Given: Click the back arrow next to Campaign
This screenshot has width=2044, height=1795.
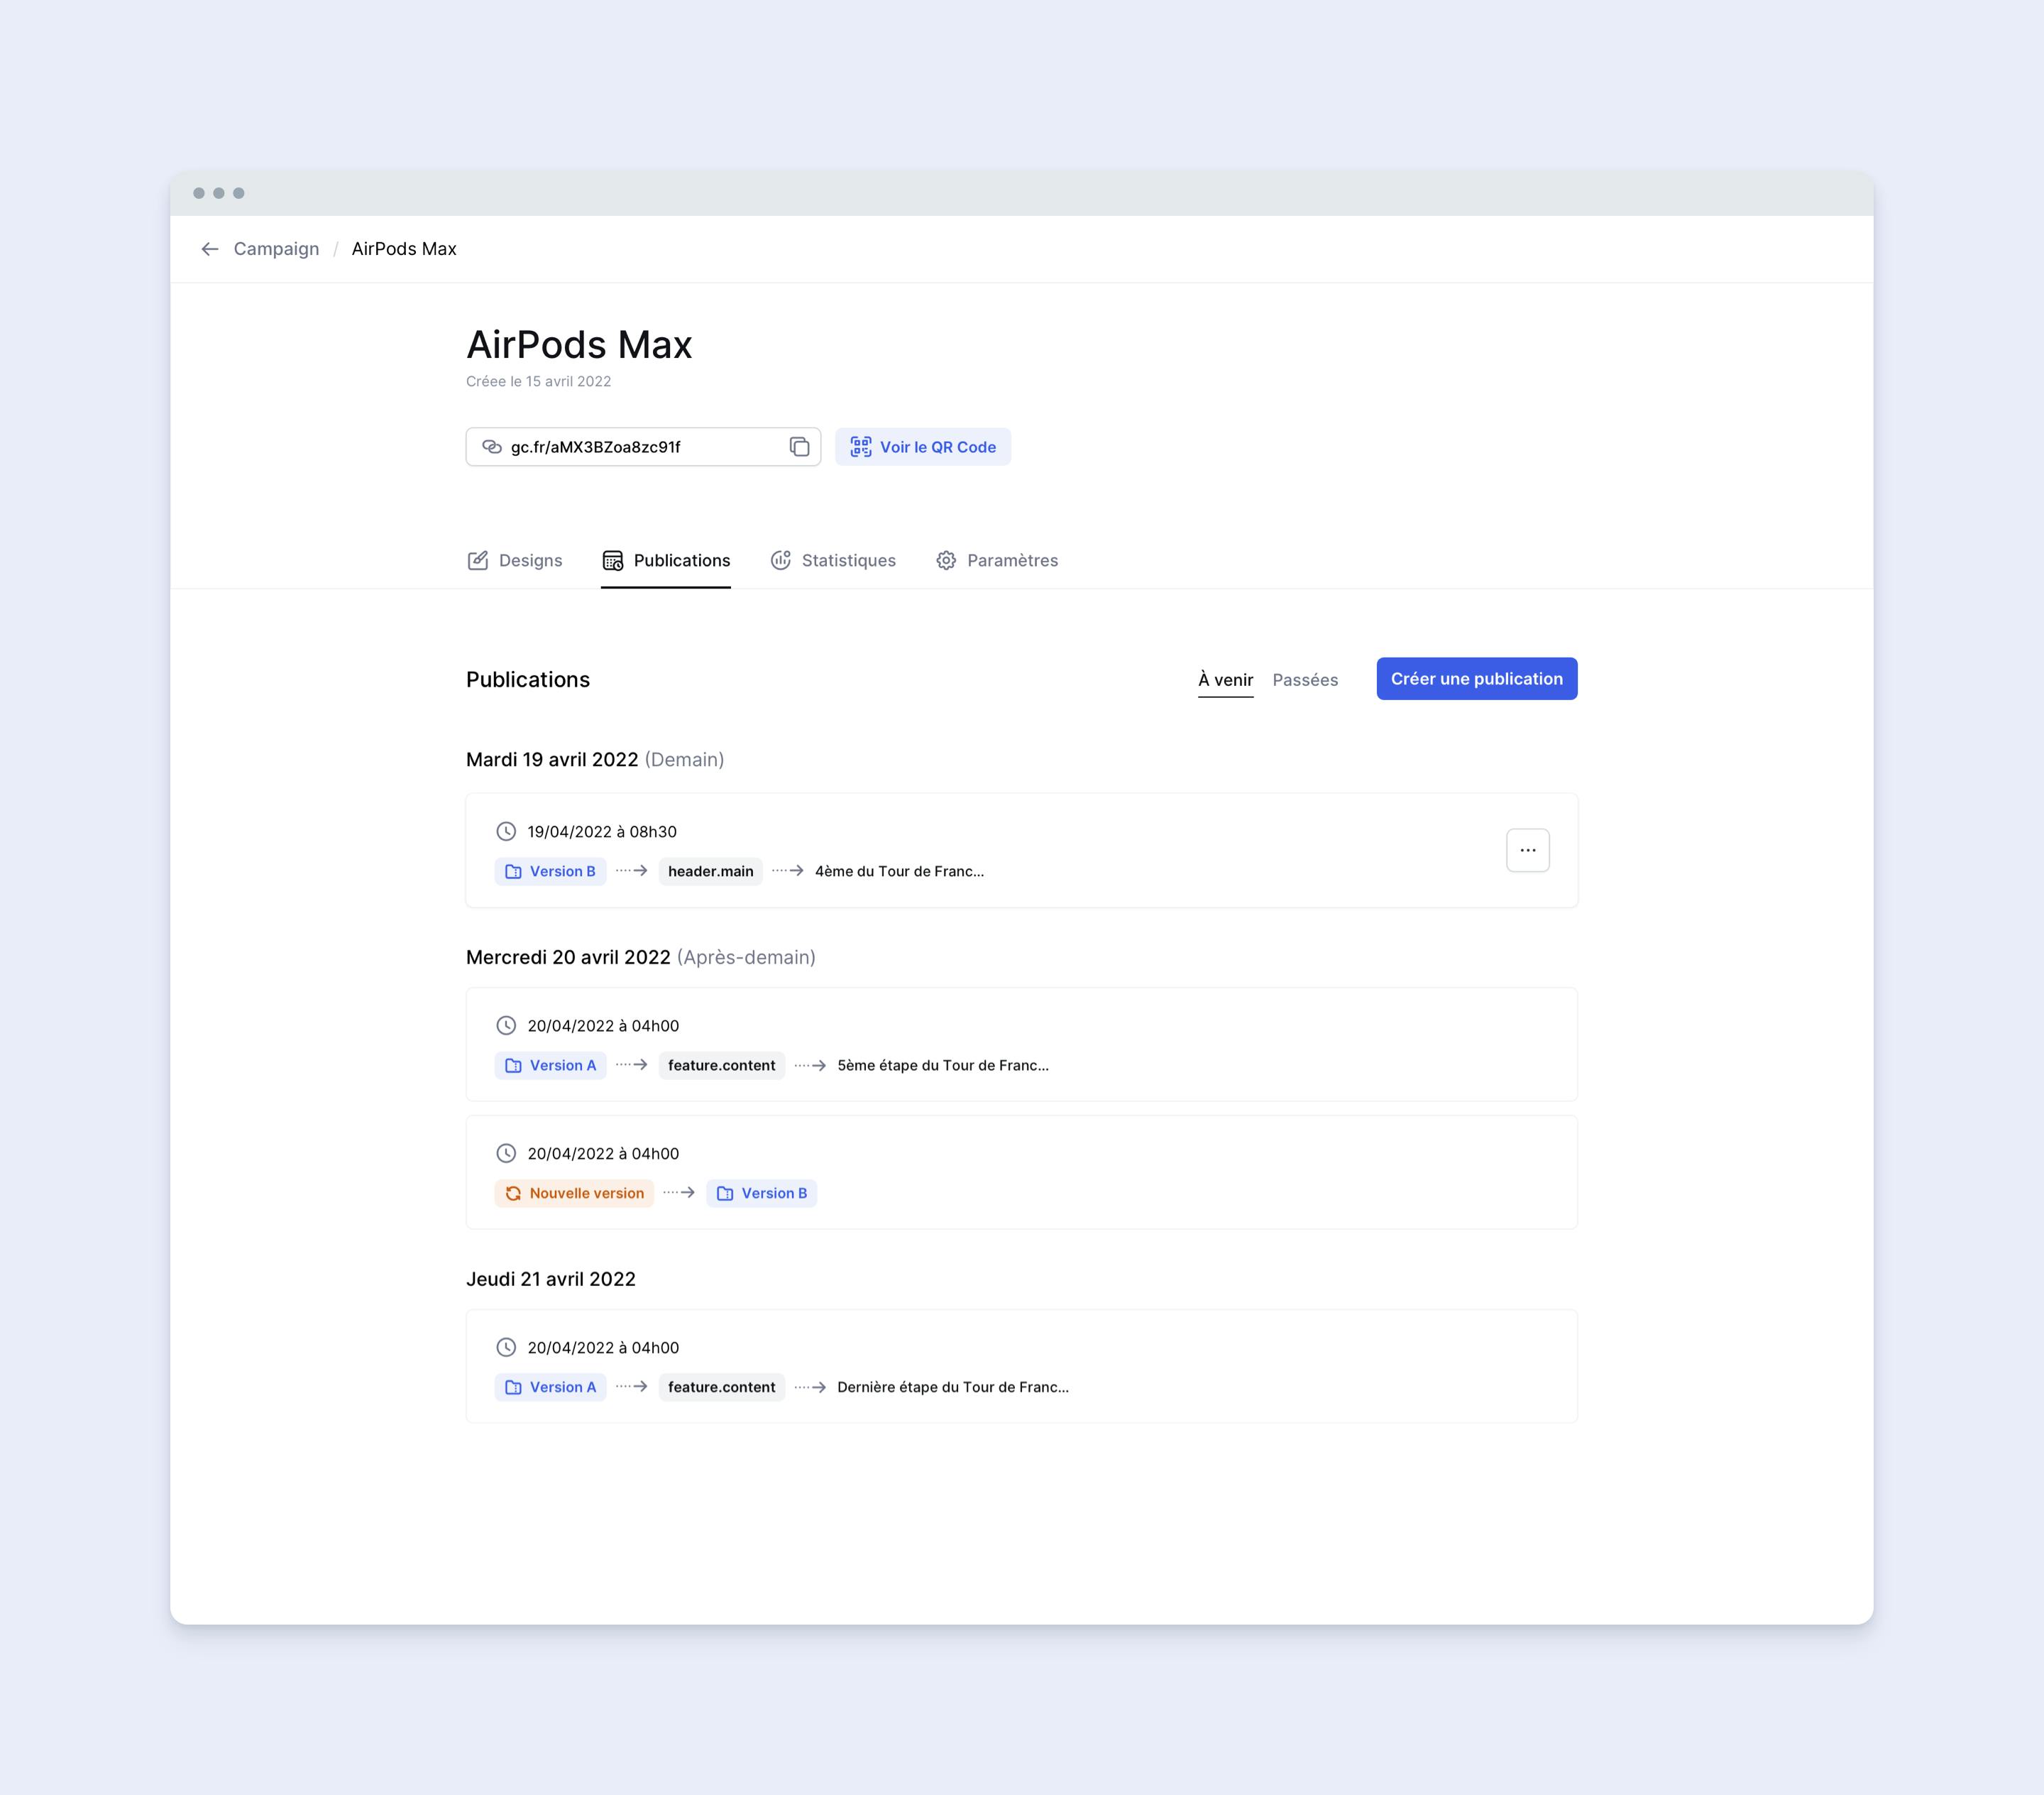Looking at the screenshot, I should pos(210,249).
